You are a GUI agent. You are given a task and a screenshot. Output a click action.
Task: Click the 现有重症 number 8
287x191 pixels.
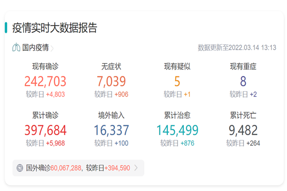pyautogui.click(x=243, y=81)
